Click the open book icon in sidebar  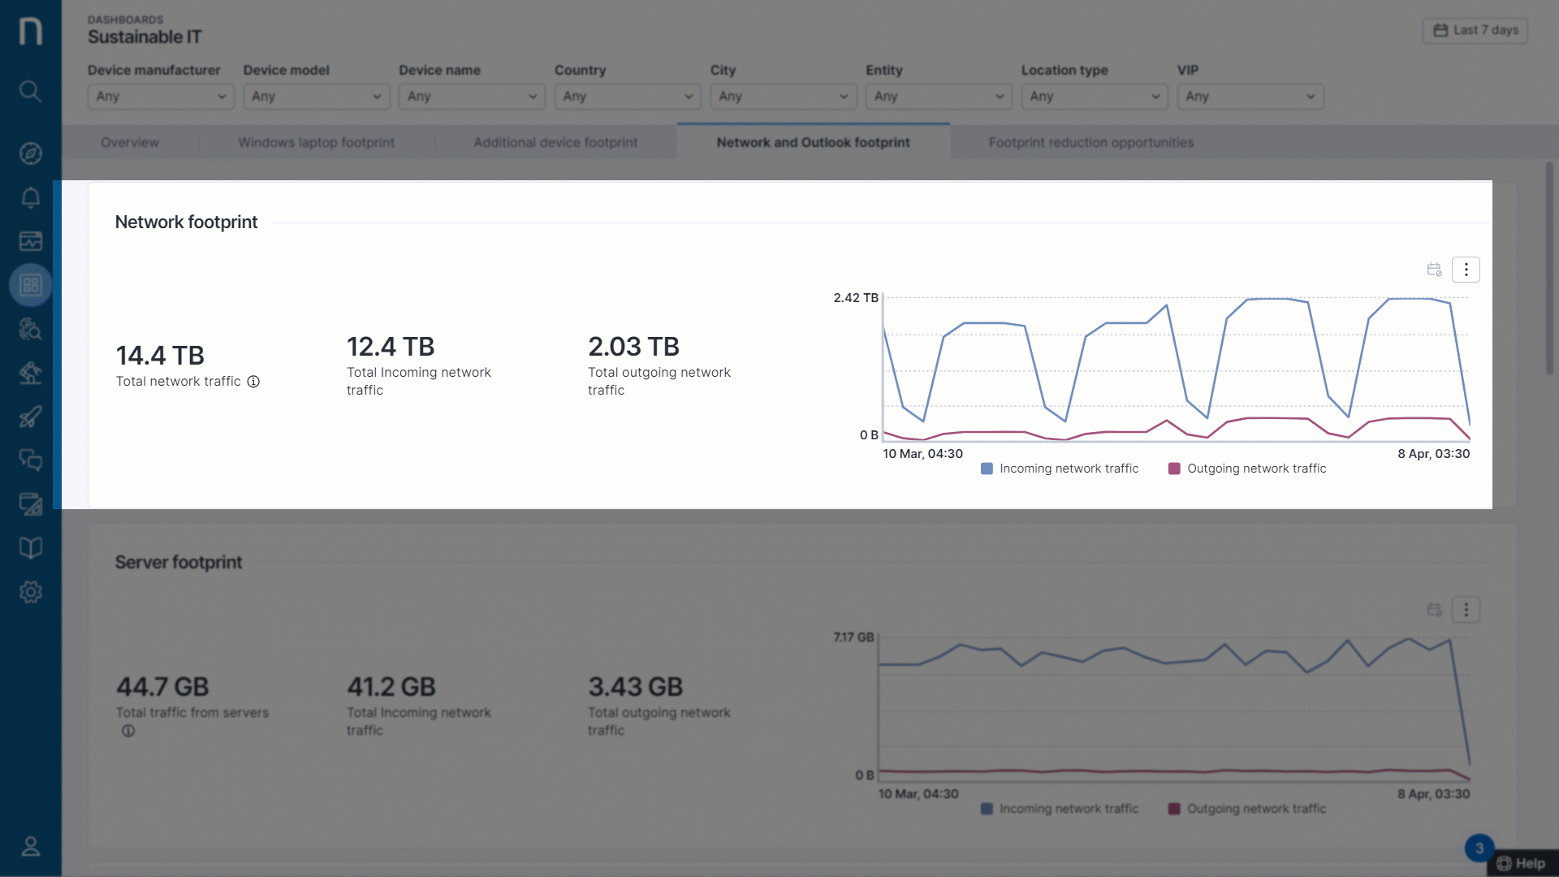[x=30, y=548]
